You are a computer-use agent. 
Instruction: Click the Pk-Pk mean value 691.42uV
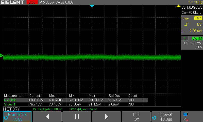click(56, 100)
